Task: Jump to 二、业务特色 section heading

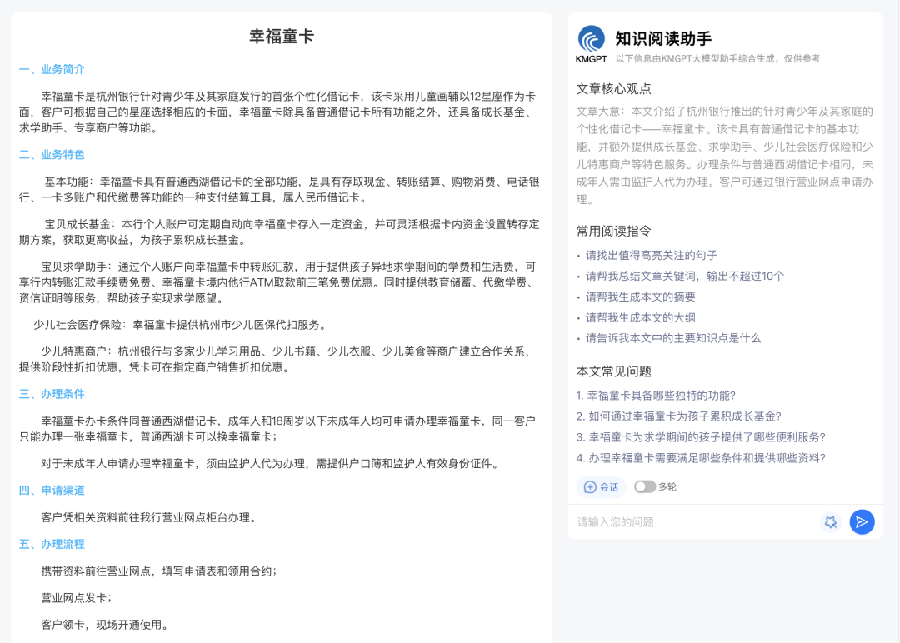Action: [x=52, y=155]
